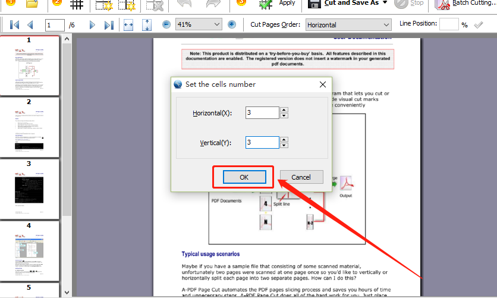
Task: Expand the Cut and Save As arrow
Action: [385, 2]
